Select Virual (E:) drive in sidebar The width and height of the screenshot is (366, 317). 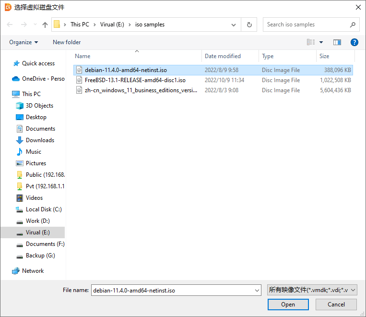point(33,232)
